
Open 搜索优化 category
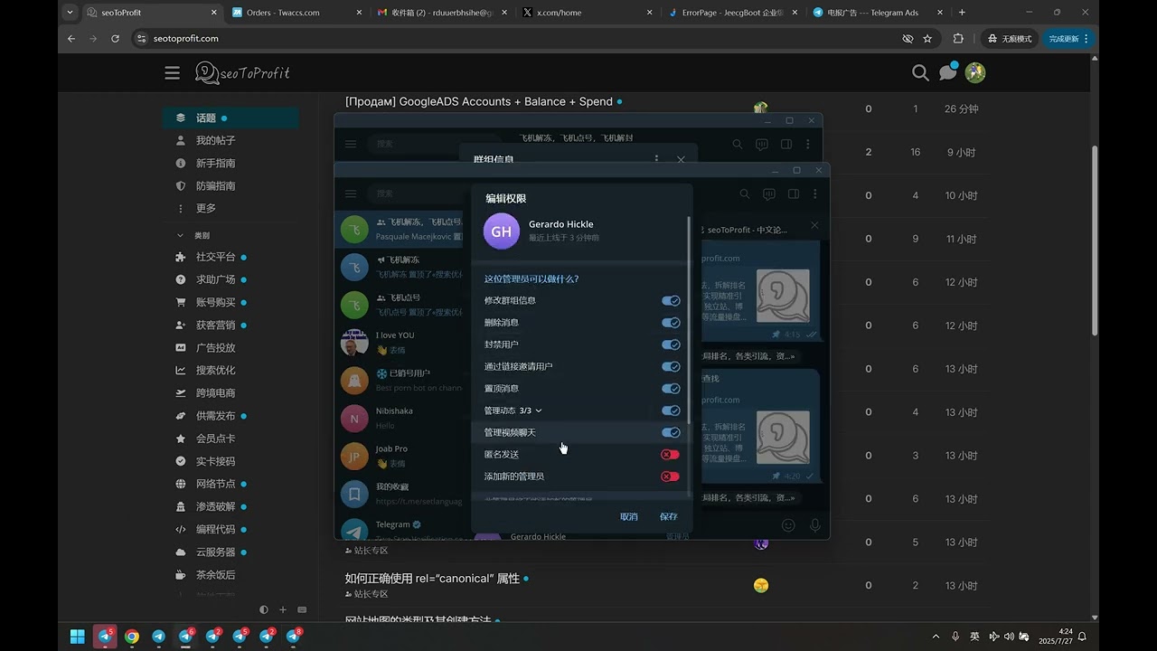coord(231,370)
